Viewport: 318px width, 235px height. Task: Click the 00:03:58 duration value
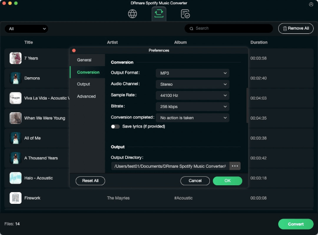point(259,58)
